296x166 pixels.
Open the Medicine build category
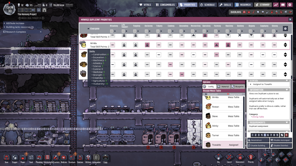pos(64,158)
